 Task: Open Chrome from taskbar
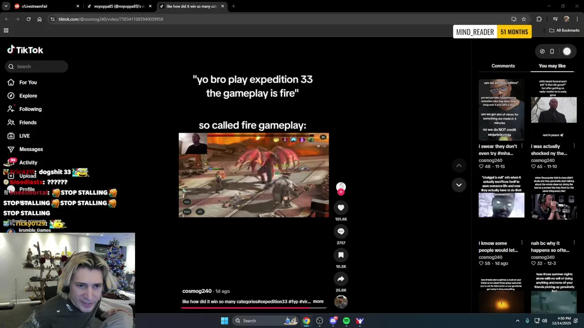tap(306, 321)
